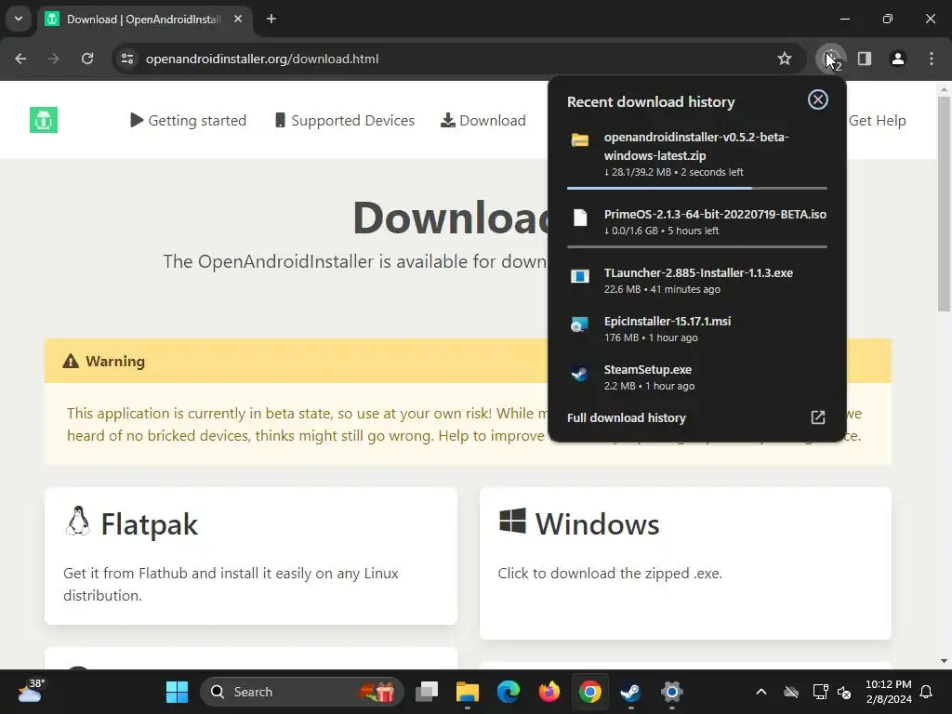Open Settings gear on taskbar
Screen dimensions: 952x714
pyautogui.click(x=671, y=692)
